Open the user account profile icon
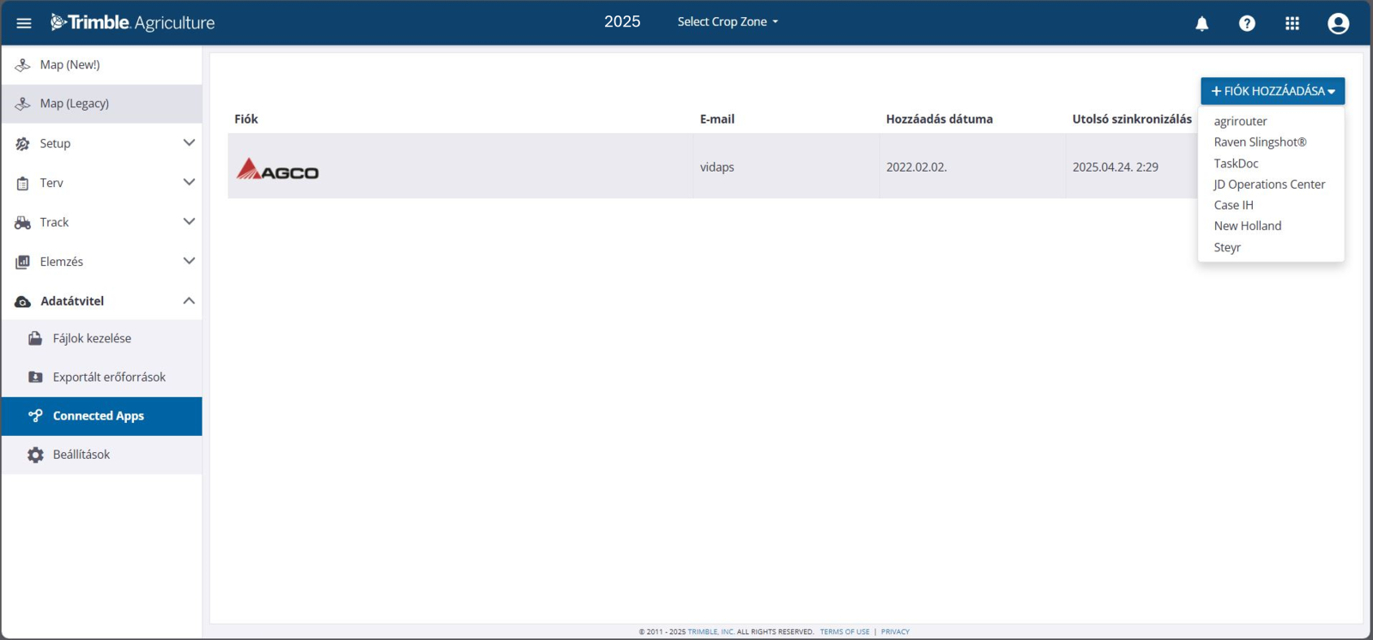Image resolution: width=1373 pixels, height=640 pixels. coord(1338,23)
